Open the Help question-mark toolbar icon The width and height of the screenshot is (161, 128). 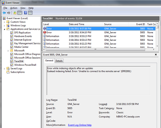(25, 13)
